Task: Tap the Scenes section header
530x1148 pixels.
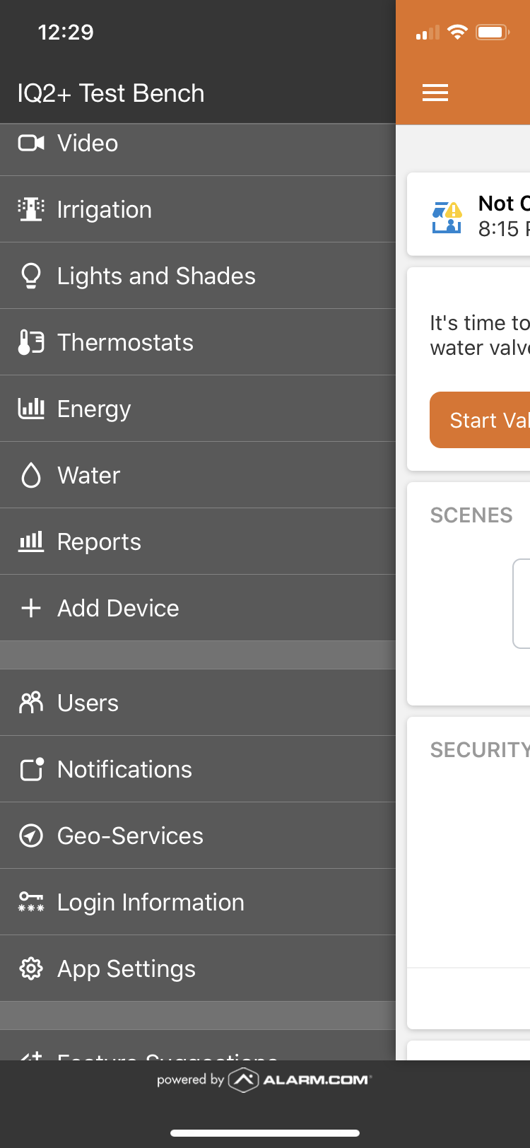Action: coord(471,515)
